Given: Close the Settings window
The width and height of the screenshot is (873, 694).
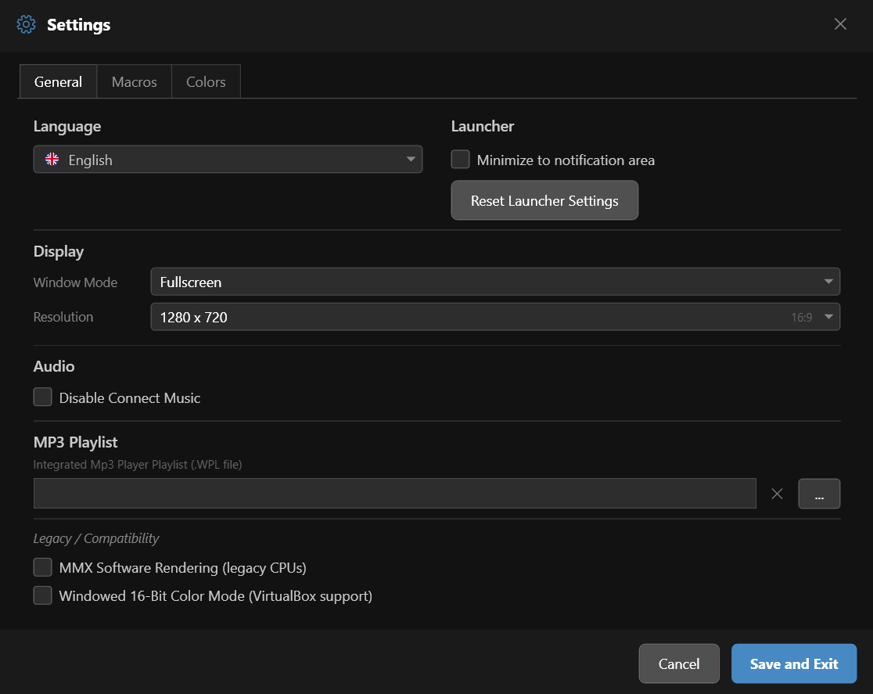Looking at the screenshot, I should tap(840, 24).
